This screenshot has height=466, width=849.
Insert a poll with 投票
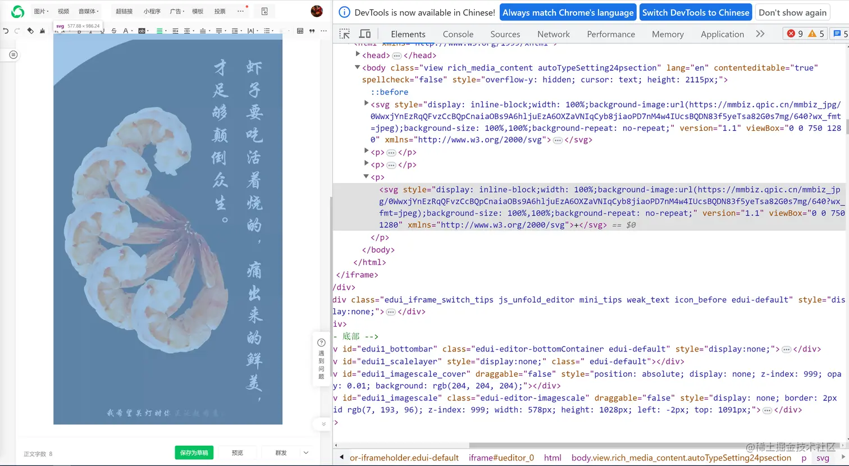[x=220, y=11]
